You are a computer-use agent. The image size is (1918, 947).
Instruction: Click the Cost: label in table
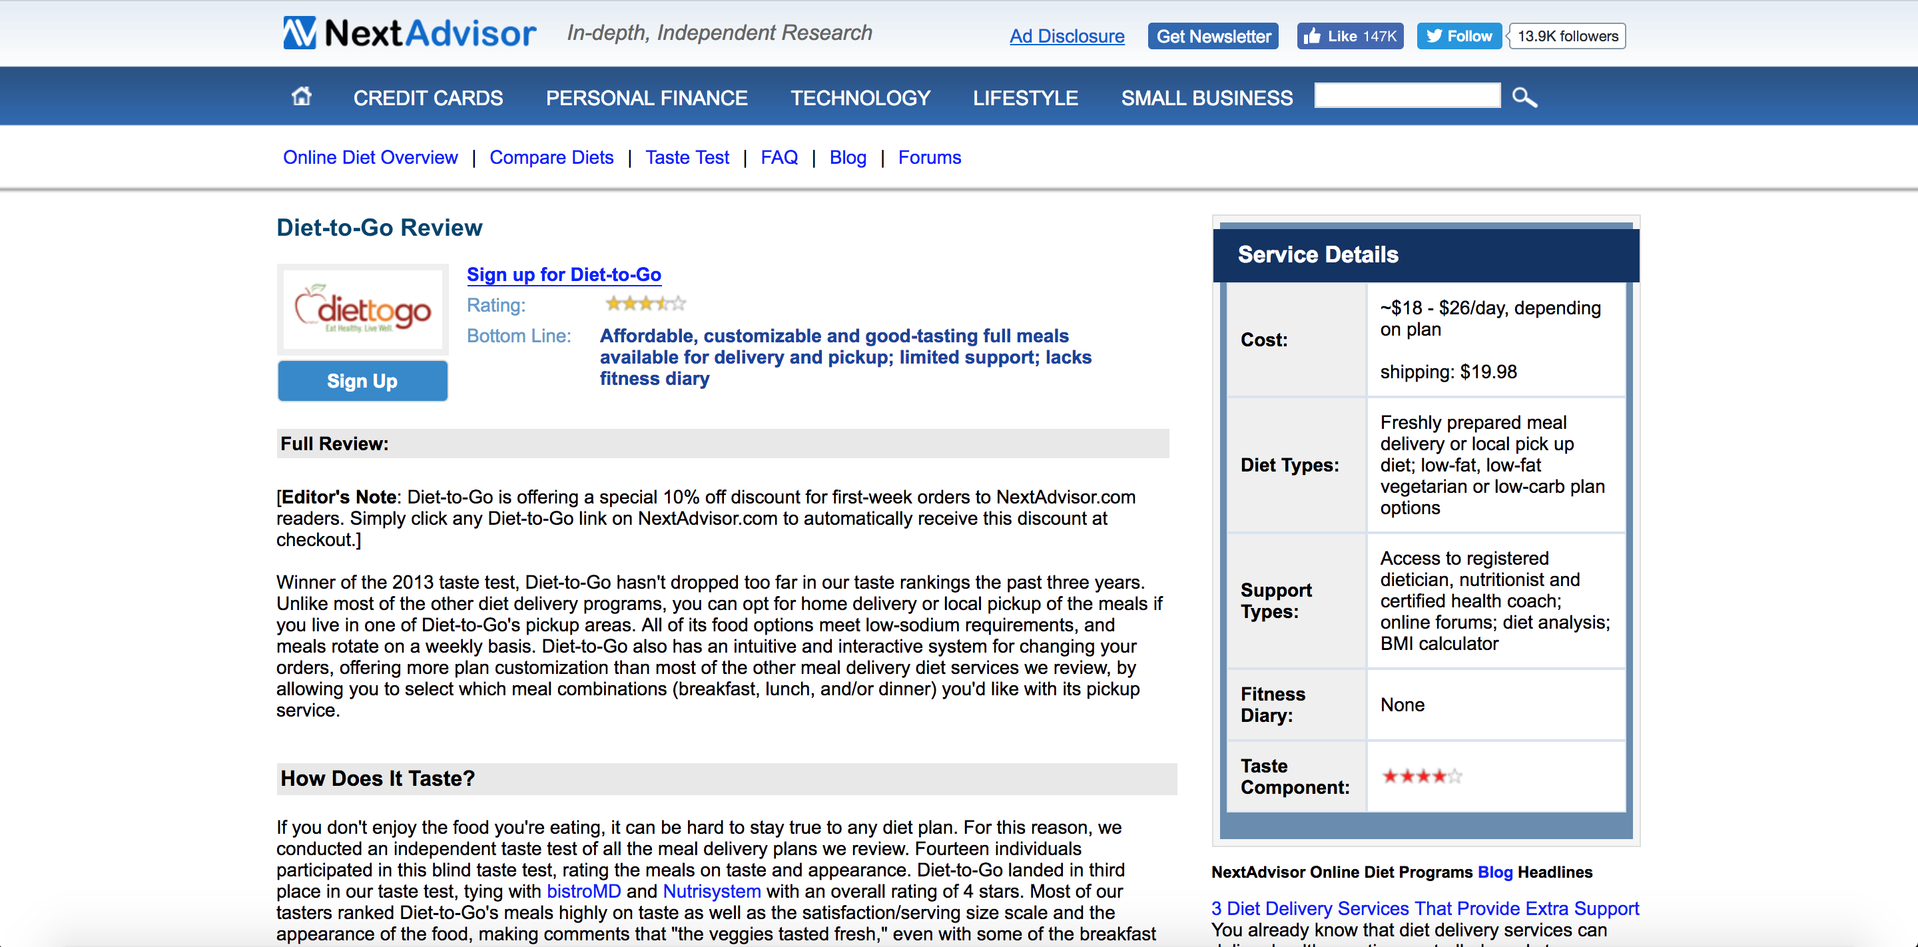pyautogui.click(x=1263, y=340)
